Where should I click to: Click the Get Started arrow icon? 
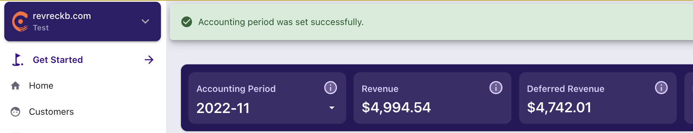tap(149, 60)
